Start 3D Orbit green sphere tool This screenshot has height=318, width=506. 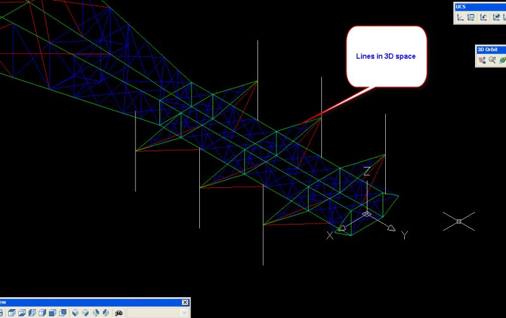coord(502,60)
